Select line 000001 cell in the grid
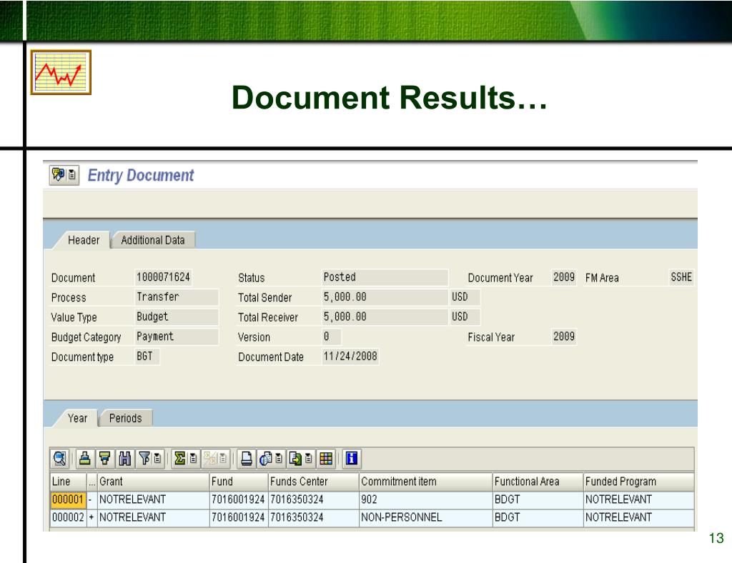Screen dimensions: 732x563 pyautogui.click(x=68, y=499)
